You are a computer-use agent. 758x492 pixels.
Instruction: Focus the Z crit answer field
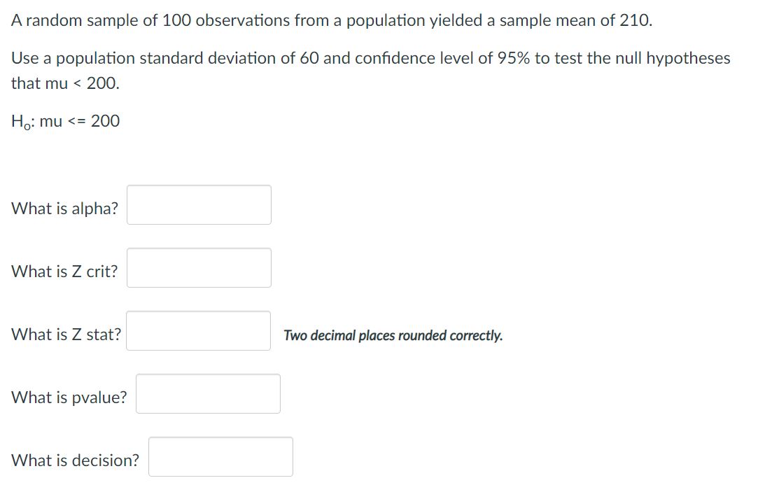click(199, 268)
